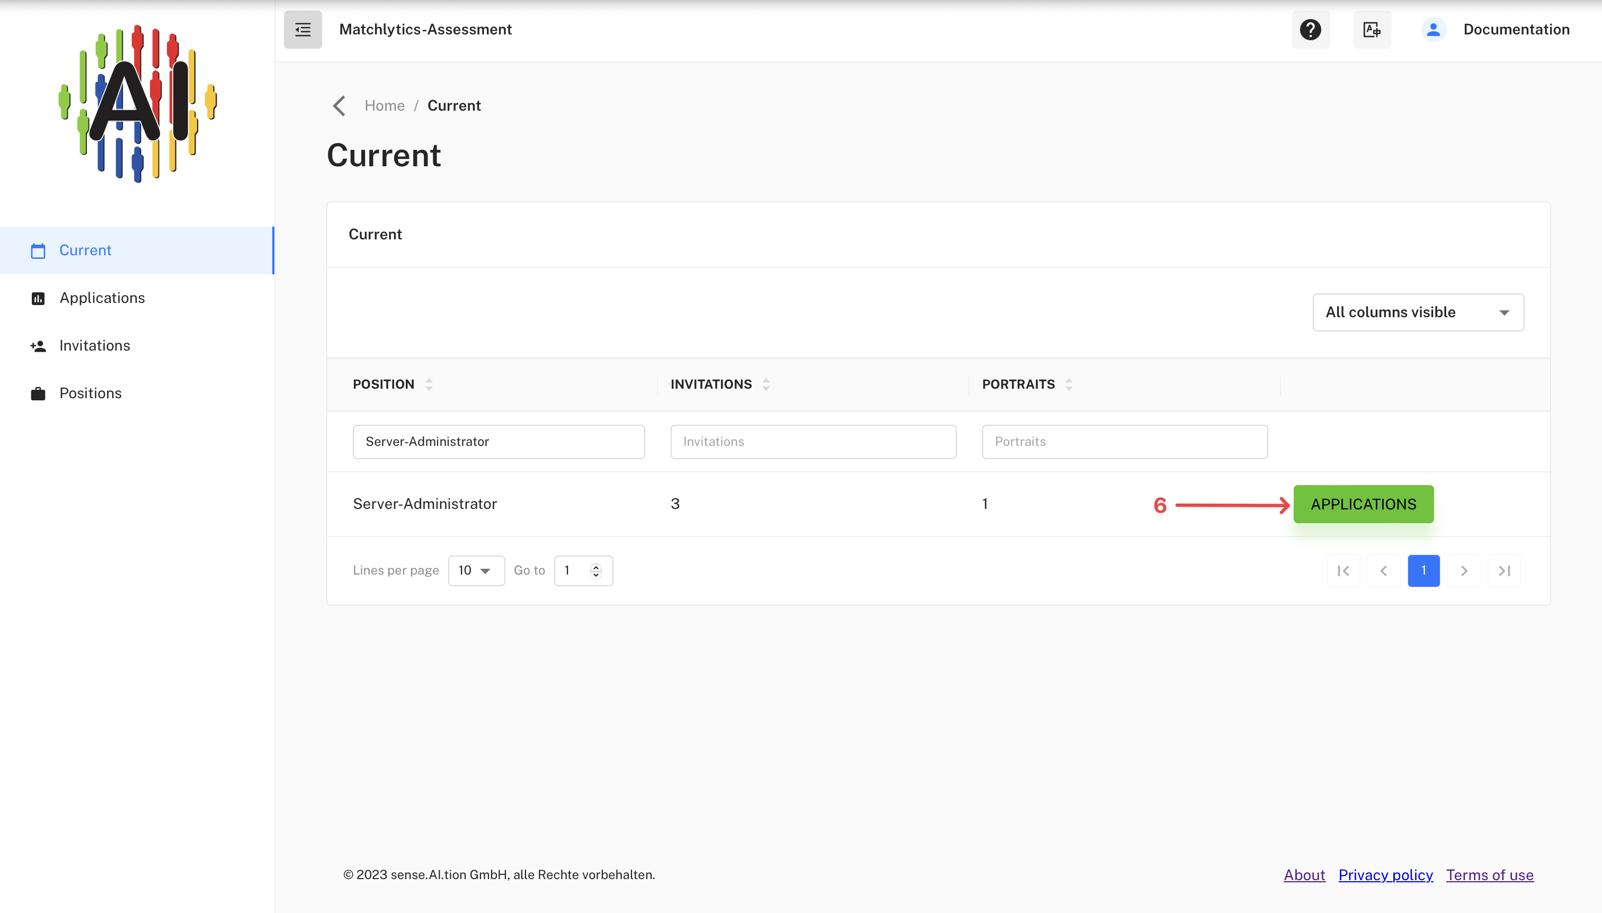Open the Terms of use link
Image resolution: width=1602 pixels, height=913 pixels.
coord(1490,875)
